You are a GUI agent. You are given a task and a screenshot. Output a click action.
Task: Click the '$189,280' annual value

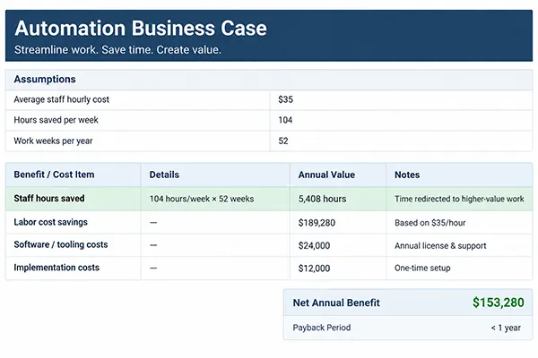(317, 223)
